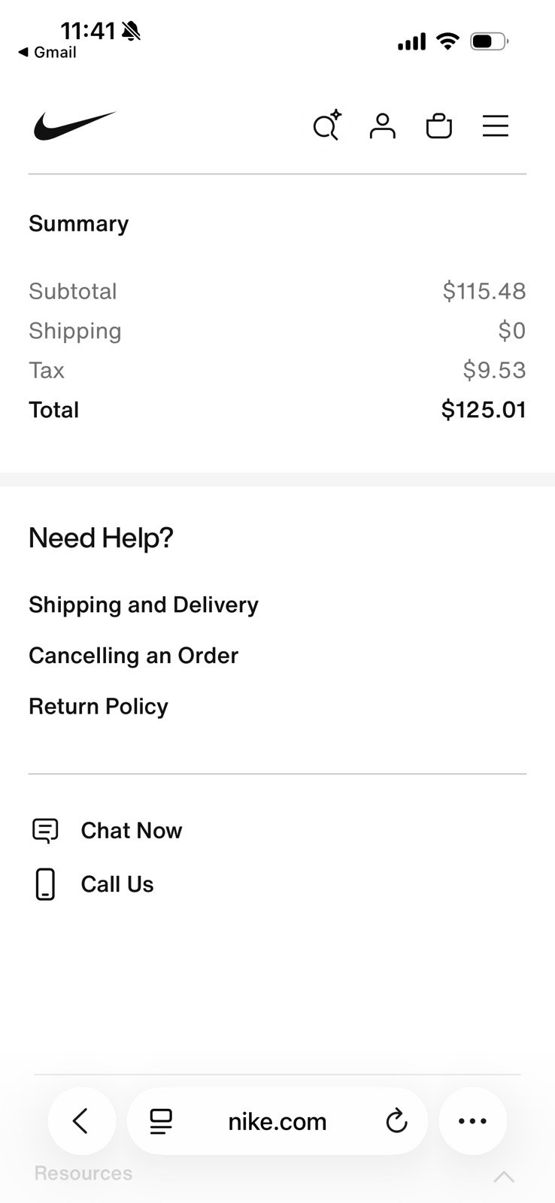Viewport: 555px width, 1203px height.
Task: Open the search icon with sparkle
Action: click(x=326, y=126)
